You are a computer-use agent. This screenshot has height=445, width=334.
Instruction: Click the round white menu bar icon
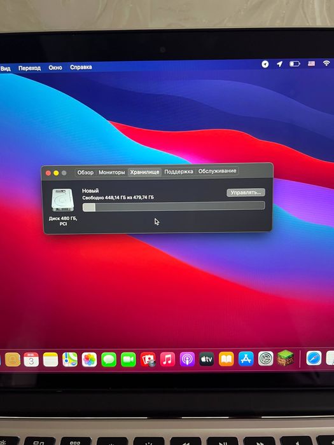[265, 64]
